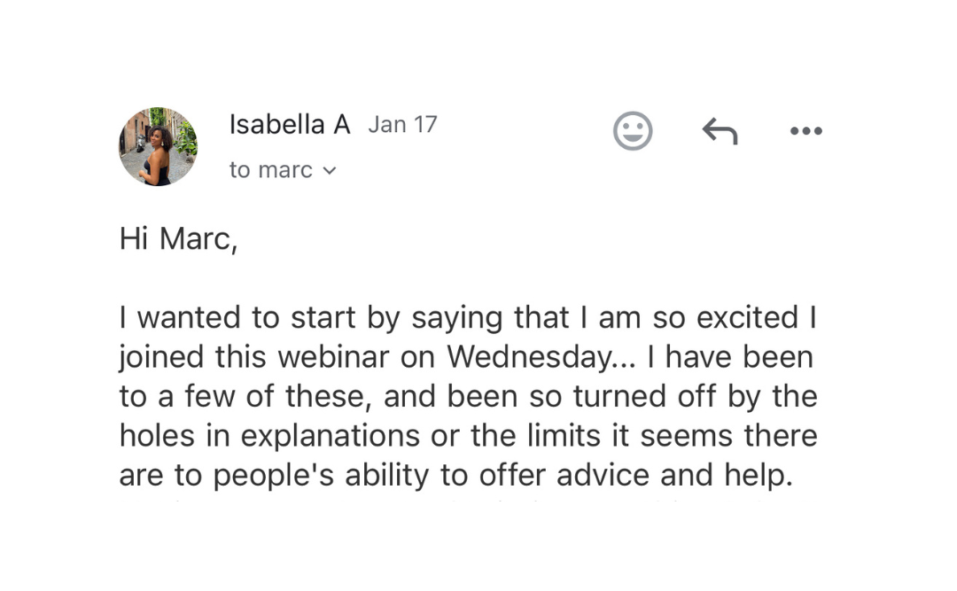Click the sender name Isabella A
957x591 pixels.
(290, 125)
